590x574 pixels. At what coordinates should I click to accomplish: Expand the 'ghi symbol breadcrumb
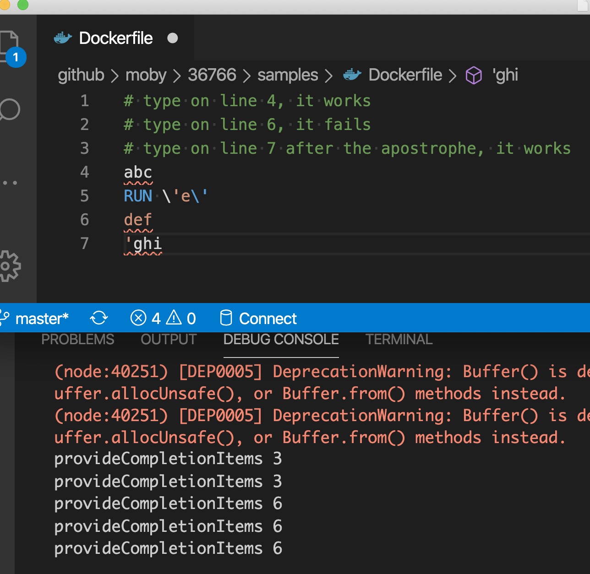pos(505,75)
